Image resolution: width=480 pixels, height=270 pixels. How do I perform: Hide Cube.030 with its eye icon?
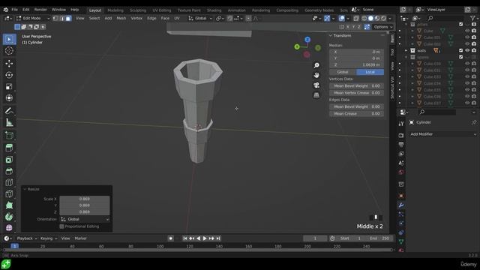click(x=467, y=64)
